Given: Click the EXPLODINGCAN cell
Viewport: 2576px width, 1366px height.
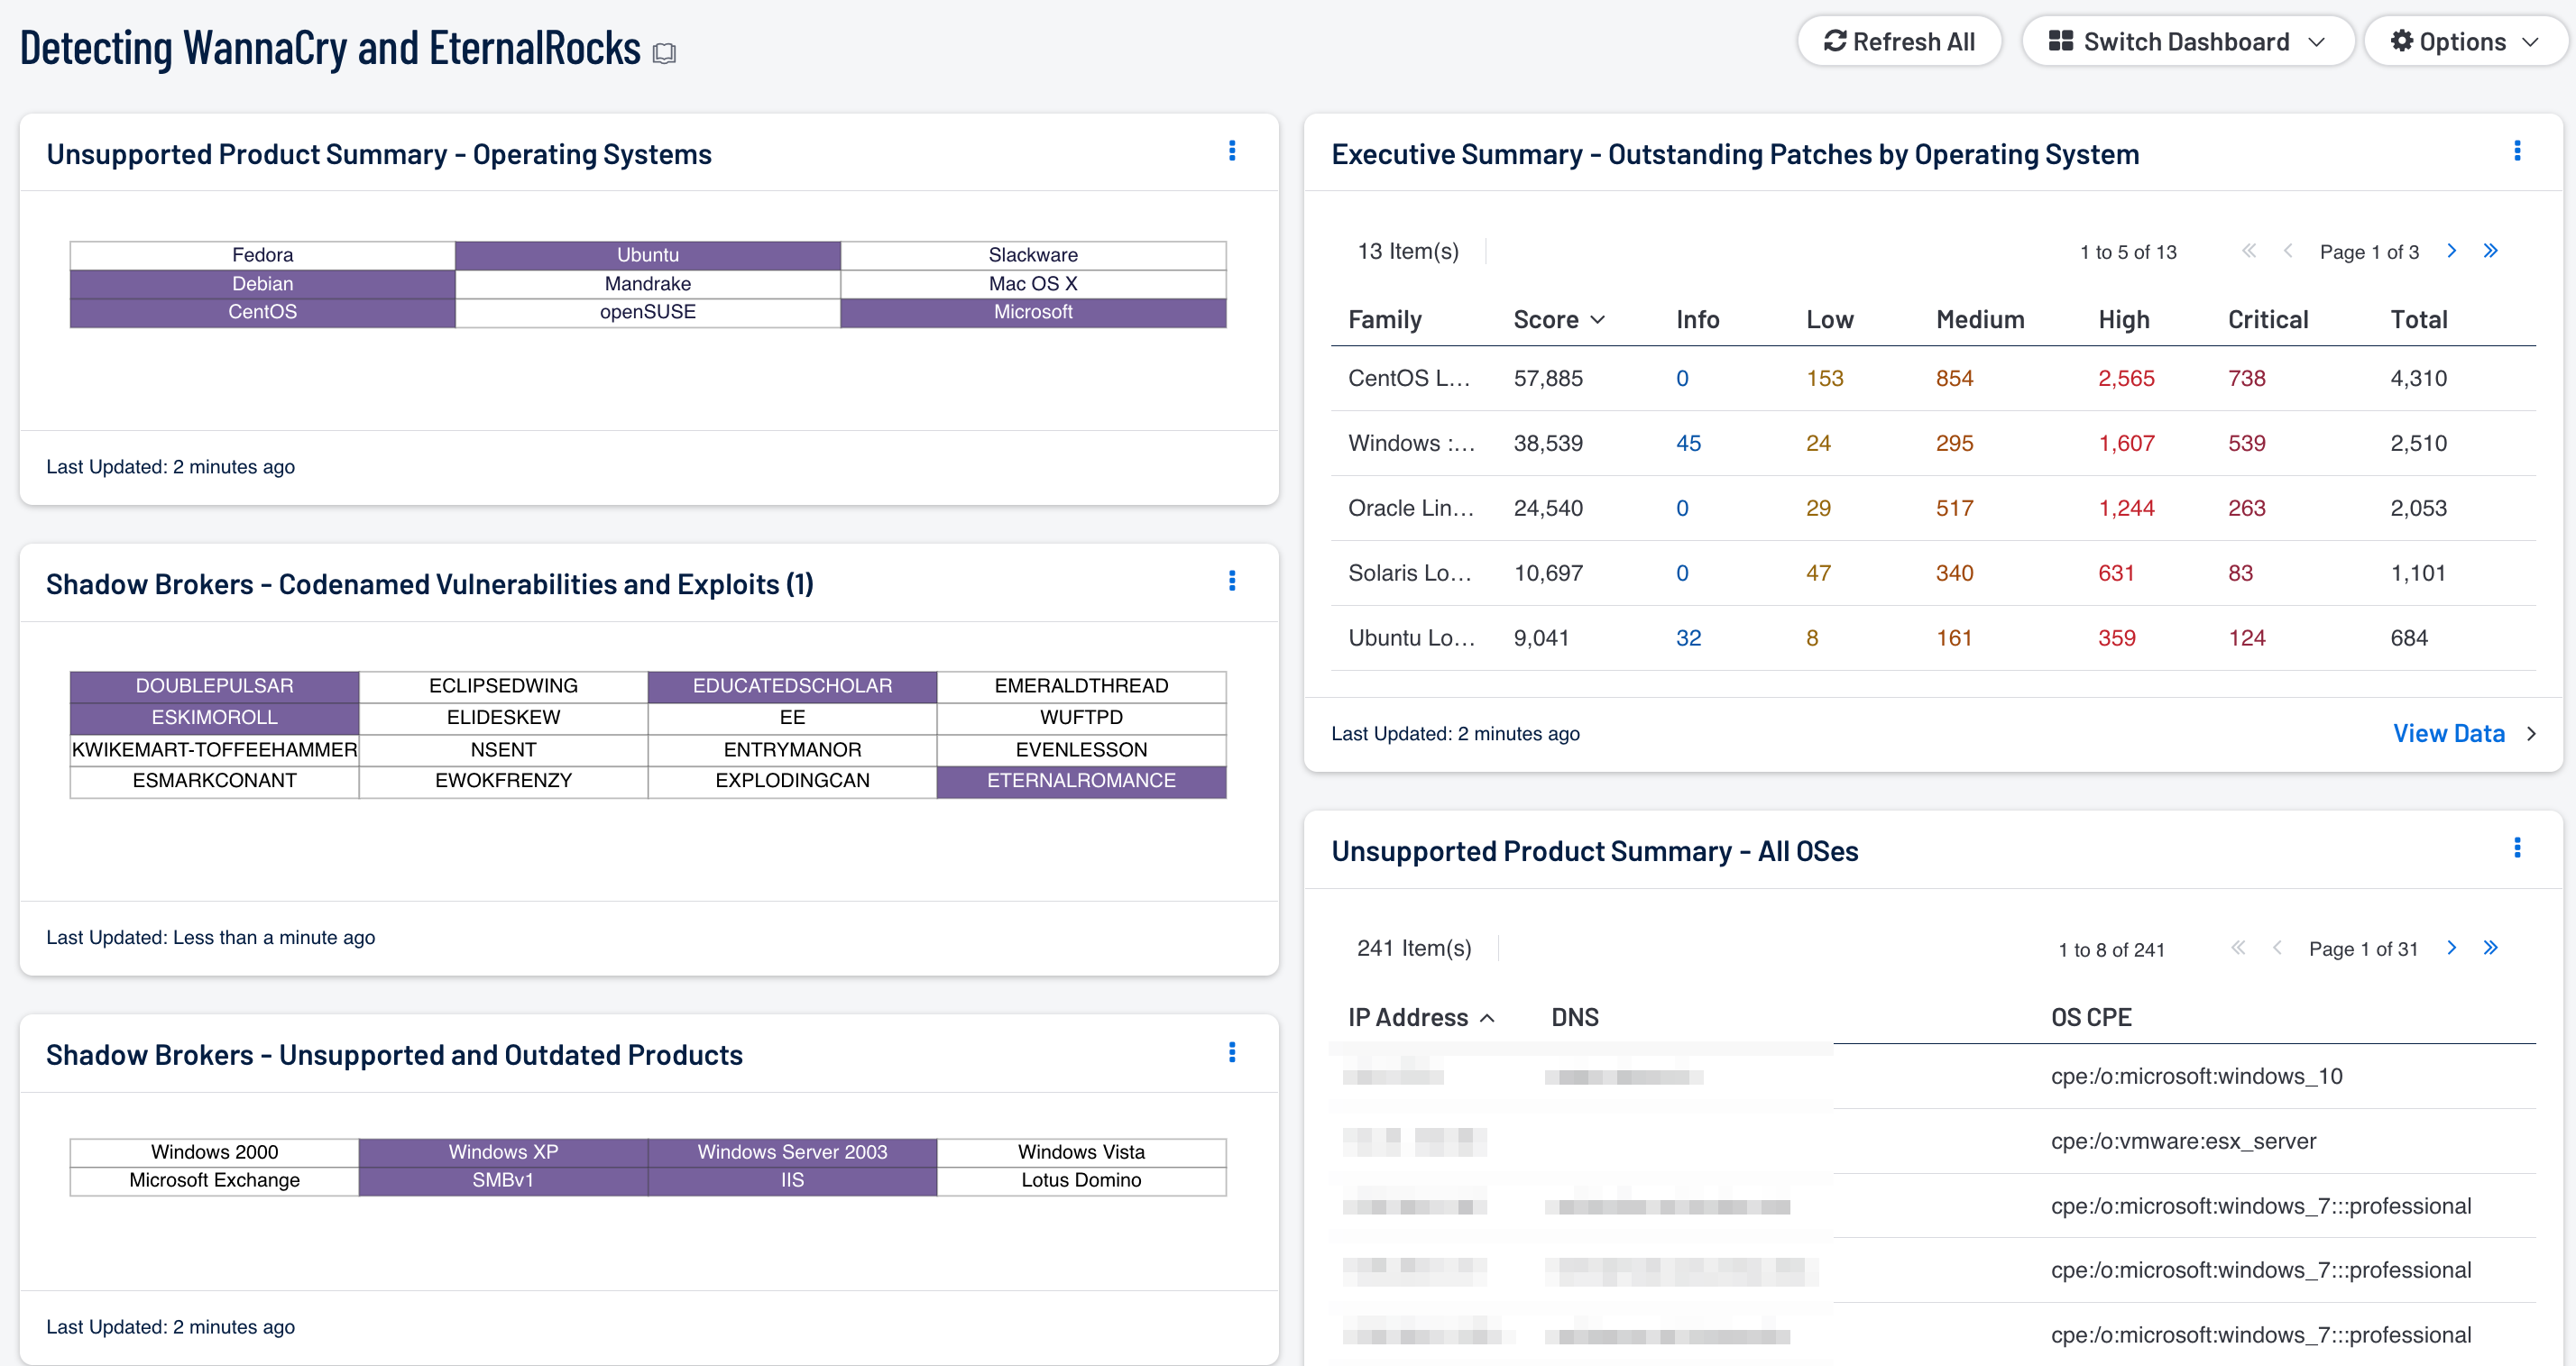Looking at the screenshot, I should pyautogui.click(x=792, y=781).
